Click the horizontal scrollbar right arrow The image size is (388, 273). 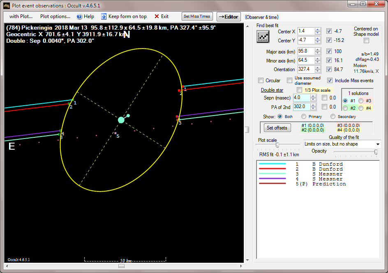pos(241,266)
